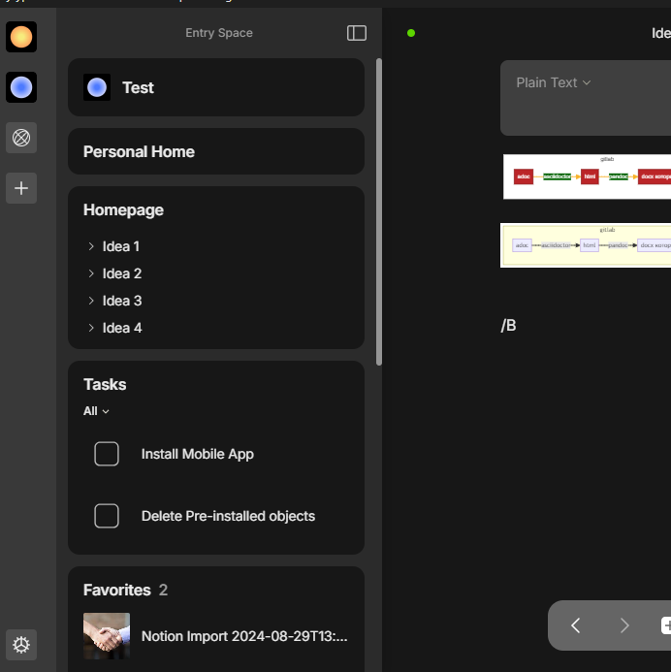The height and width of the screenshot is (672, 671).
Task: Click the Tasks widget title
Action: pos(105,384)
